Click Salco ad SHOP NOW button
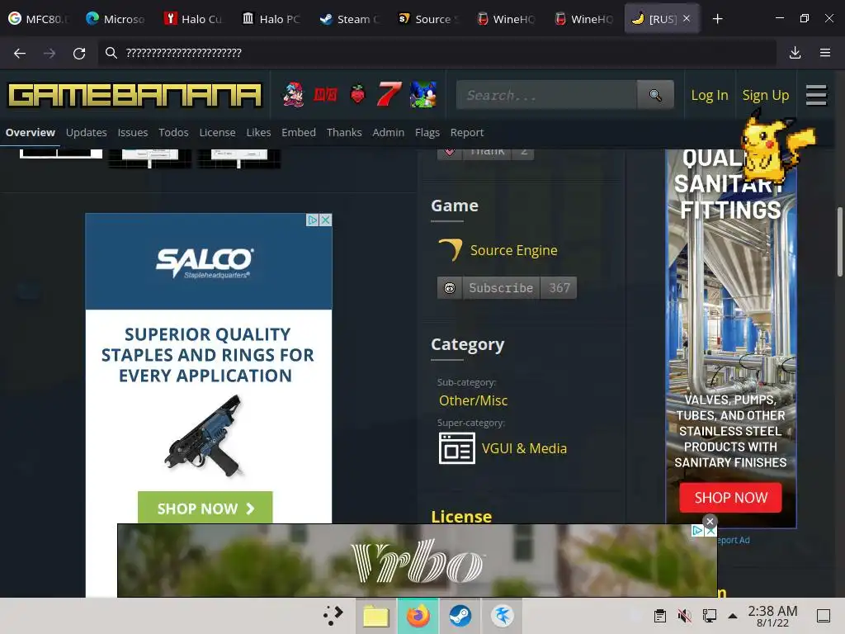The width and height of the screenshot is (845, 634). (205, 508)
